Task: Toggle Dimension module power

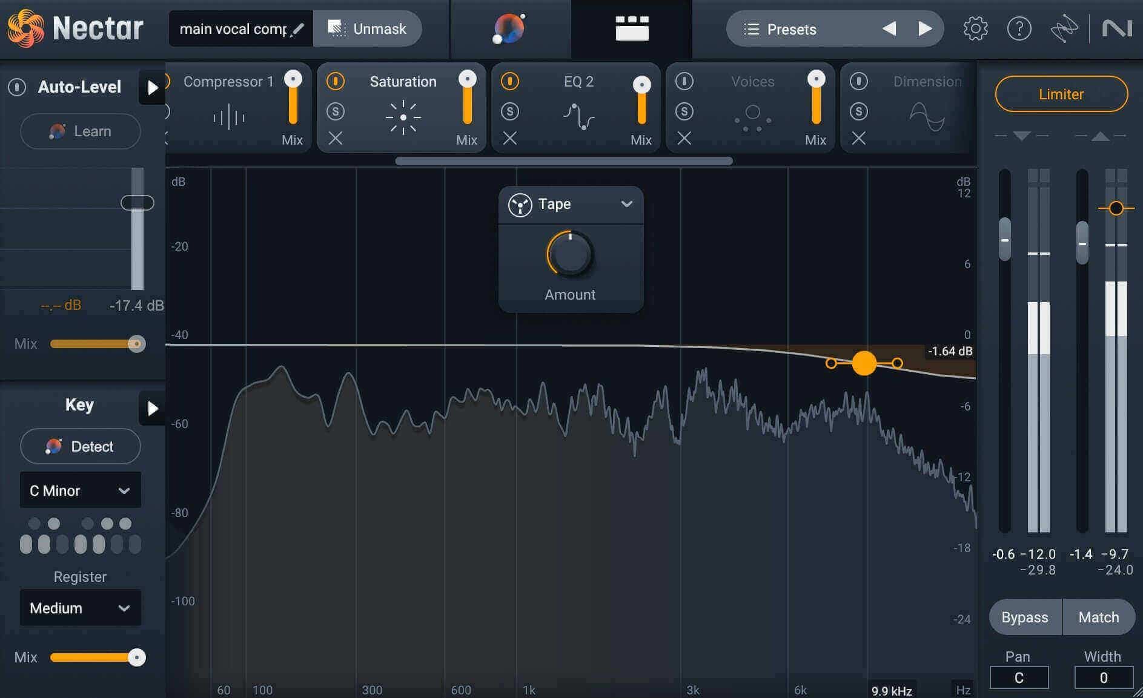Action: click(x=859, y=81)
